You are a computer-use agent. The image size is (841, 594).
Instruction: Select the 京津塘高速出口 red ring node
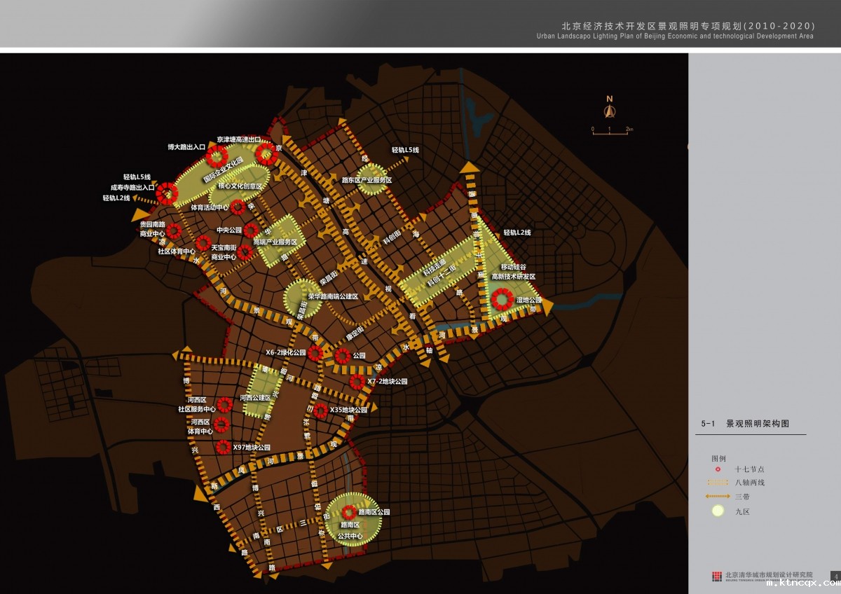click(266, 153)
